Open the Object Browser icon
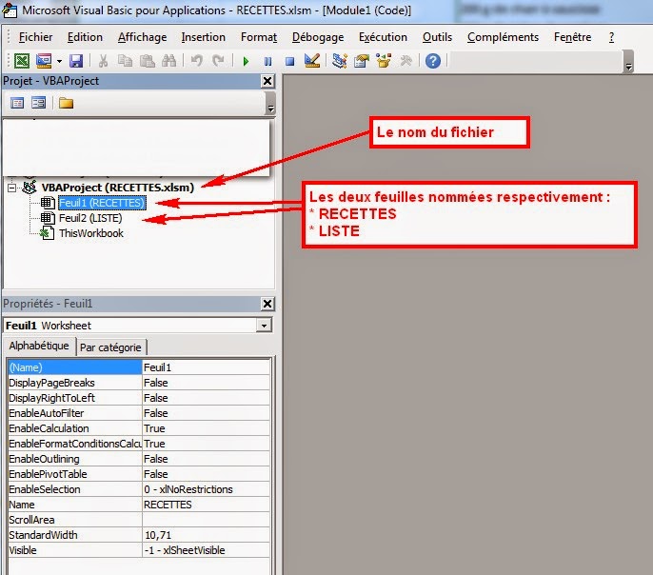The width and height of the screenshot is (653, 575). [384, 61]
